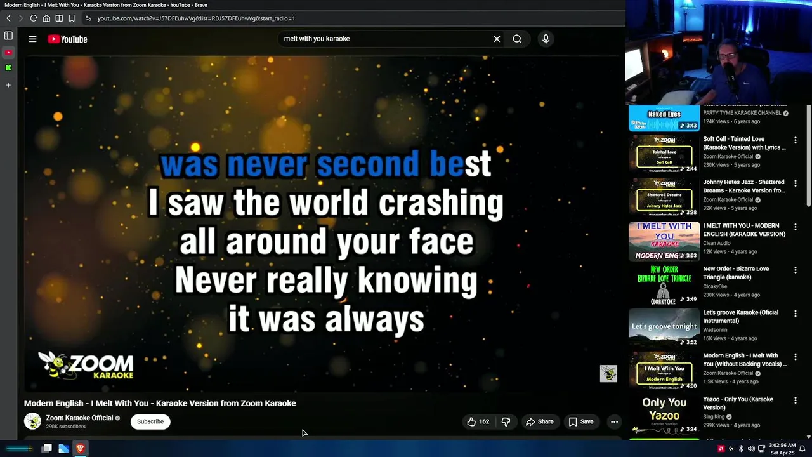Switch to the YouTube pinned tab
Viewport: 812px width, 457px height.
(8, 52)
